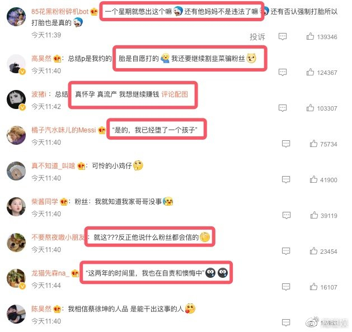
Task: View 橘子汽水味儿的Messi's avatar picture
Action: [x=16, y=135]
